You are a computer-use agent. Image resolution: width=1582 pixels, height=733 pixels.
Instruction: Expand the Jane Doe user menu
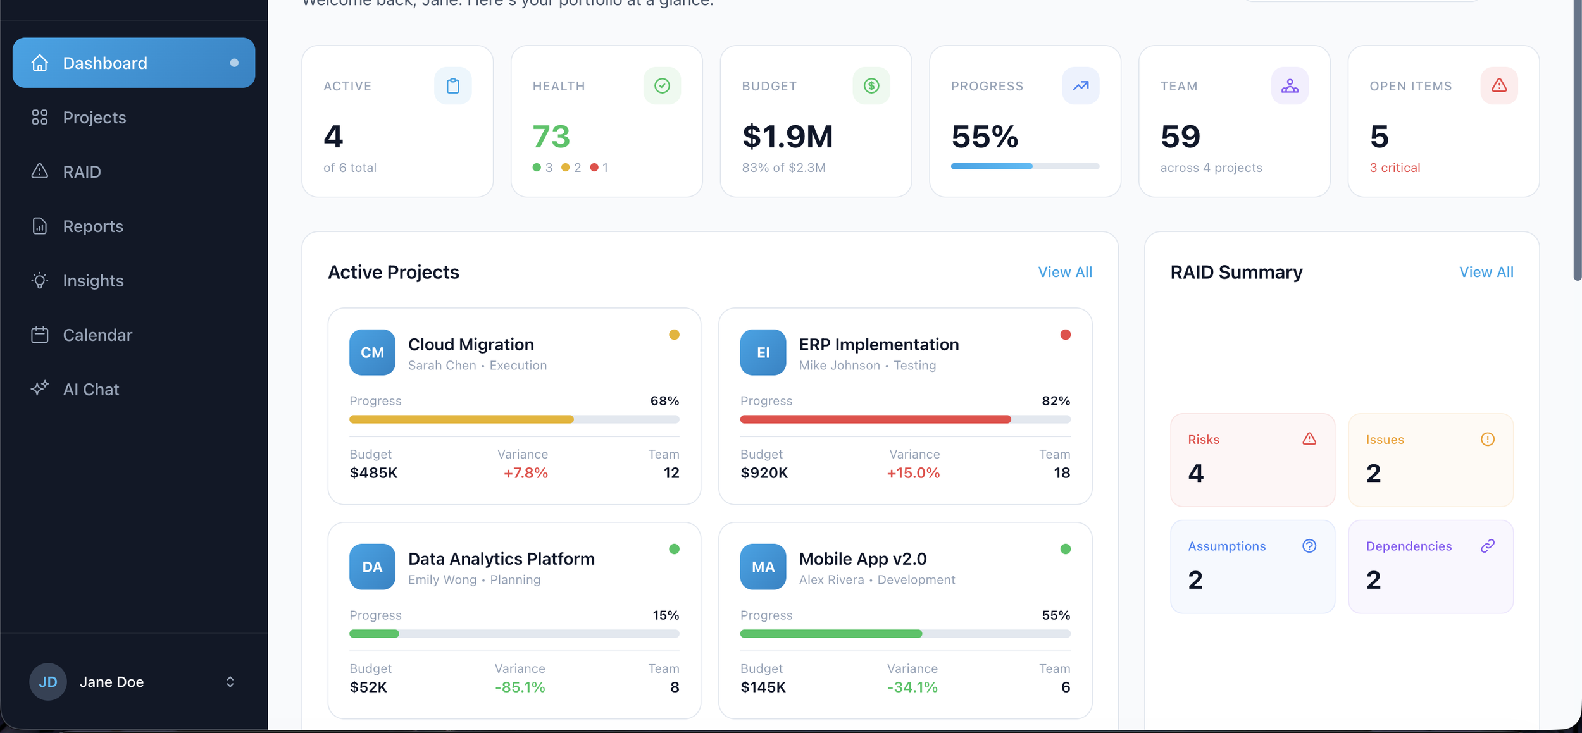pyautogui.click(x=230, y=682)
